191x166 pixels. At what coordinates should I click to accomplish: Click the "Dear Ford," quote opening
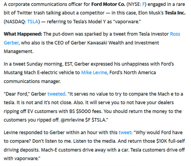pos(17,94)
